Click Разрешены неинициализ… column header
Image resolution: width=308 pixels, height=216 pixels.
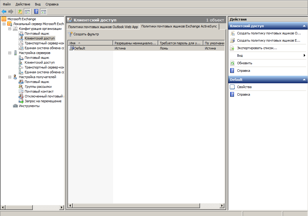[x=136, y=43]
